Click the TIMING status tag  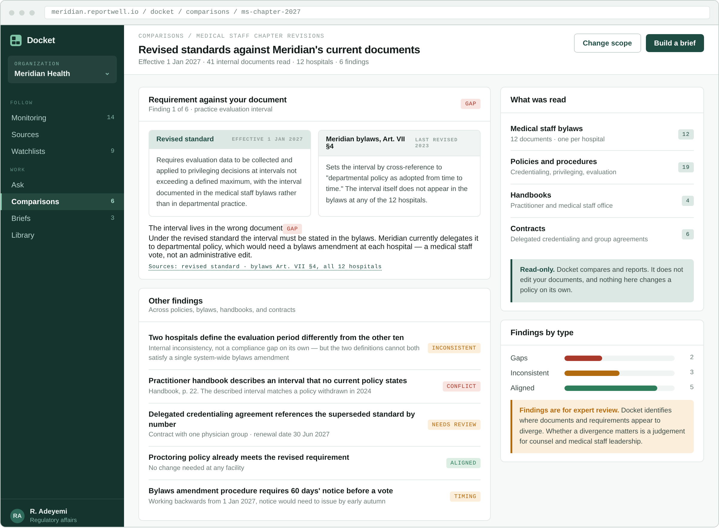[465, 497]
